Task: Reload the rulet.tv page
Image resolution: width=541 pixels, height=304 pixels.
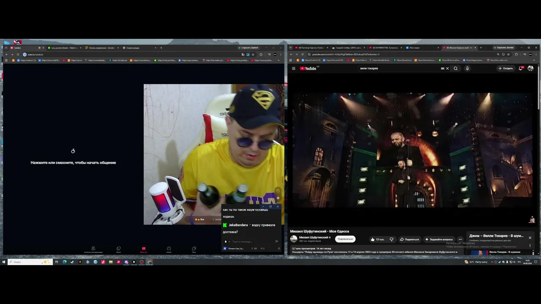Action: click(18, 54)
